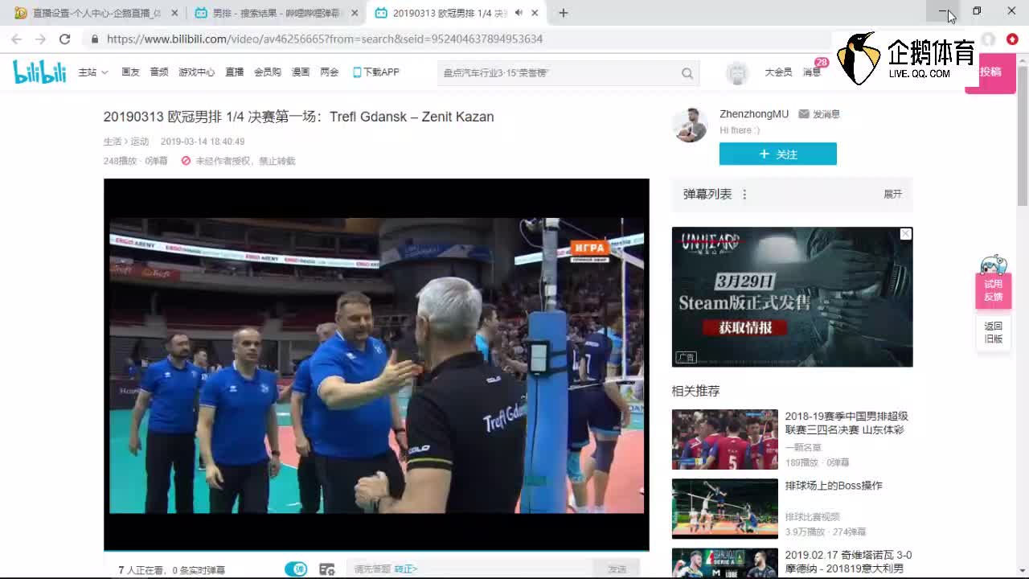Open the three-dot menu beside 弹幕列表
The image size is (1029, 579).
(744, 195)
